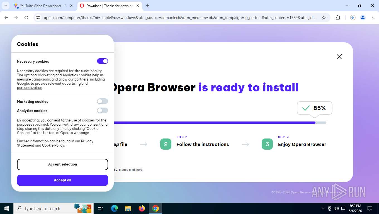Viewport: 379px width, 214px height.
Task: Show Chrome downloads panel
Action: coord(353,18)
